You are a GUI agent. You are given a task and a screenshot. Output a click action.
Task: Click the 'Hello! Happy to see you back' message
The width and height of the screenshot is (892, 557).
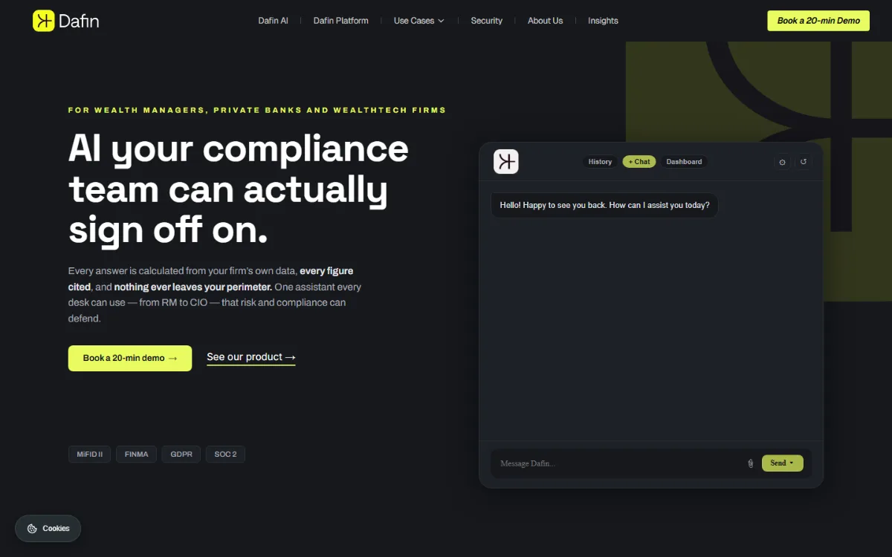tap(604, 205)
